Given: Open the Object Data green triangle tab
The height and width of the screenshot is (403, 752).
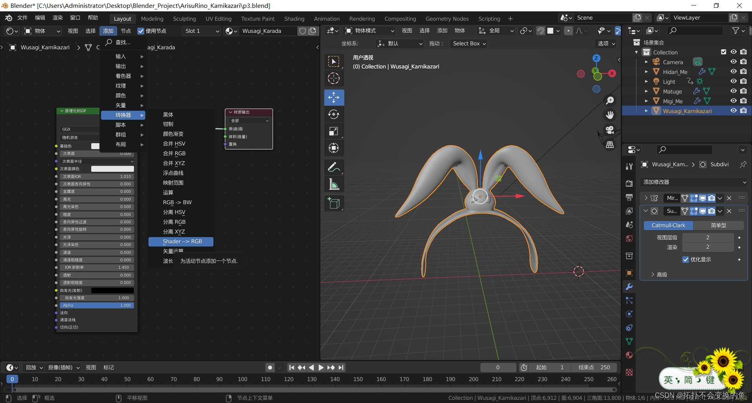Looking at the screenshot, I should (x=629, y=342).
